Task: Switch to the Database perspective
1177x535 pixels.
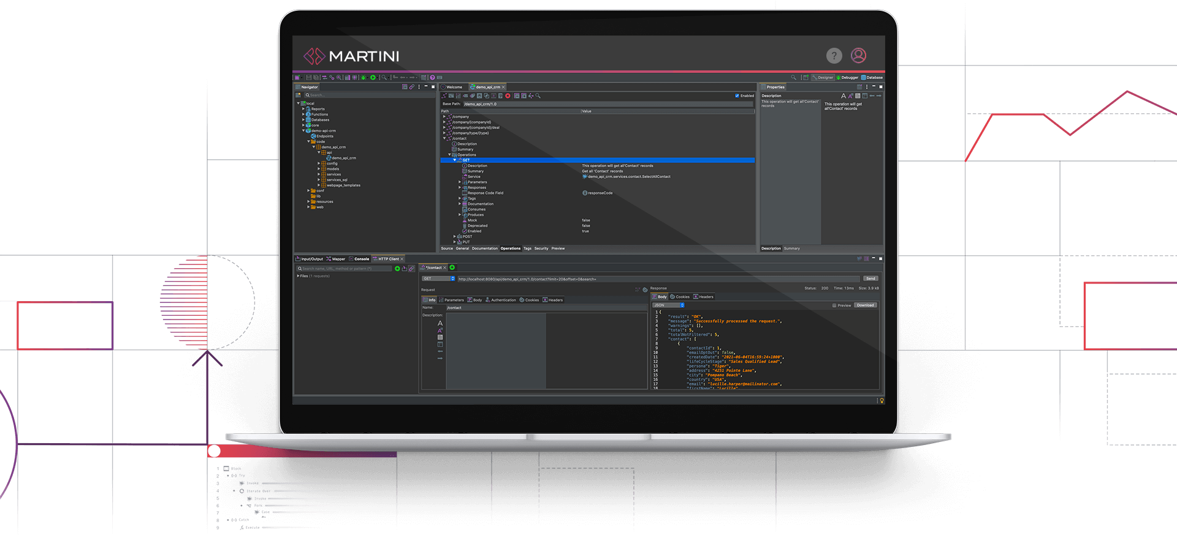Action: 872,78
